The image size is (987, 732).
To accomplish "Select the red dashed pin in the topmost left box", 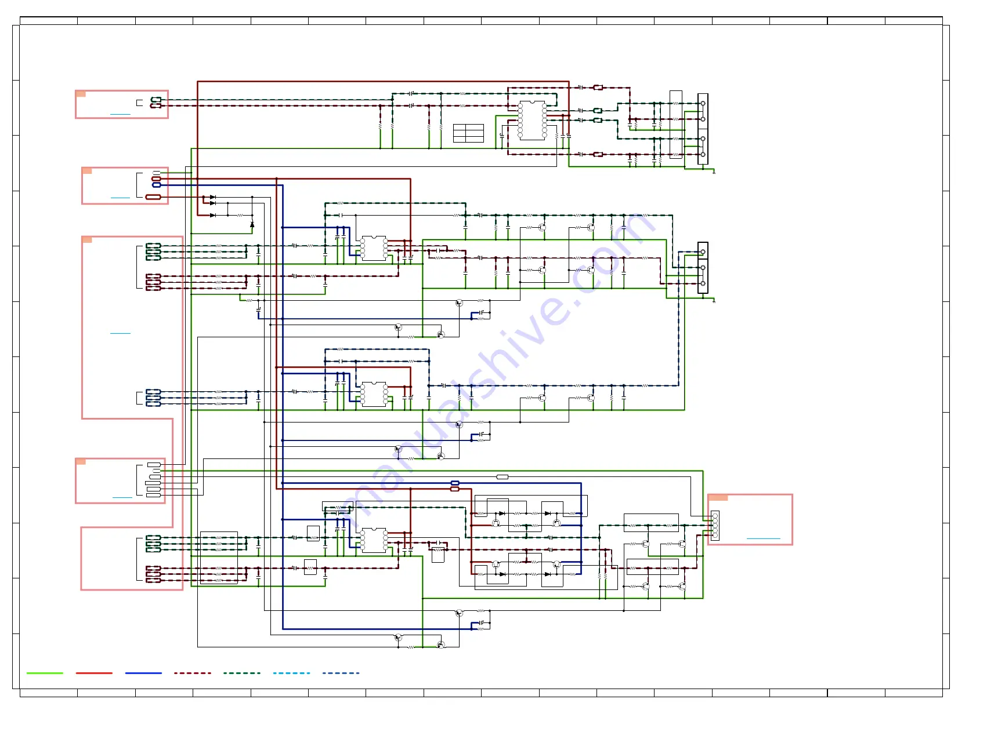I will tap(156, 106).
